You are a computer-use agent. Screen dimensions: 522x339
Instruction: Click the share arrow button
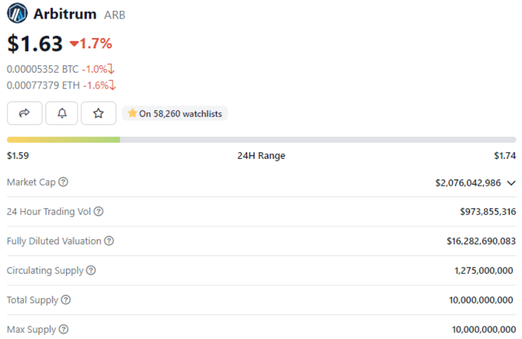[25, 113]
